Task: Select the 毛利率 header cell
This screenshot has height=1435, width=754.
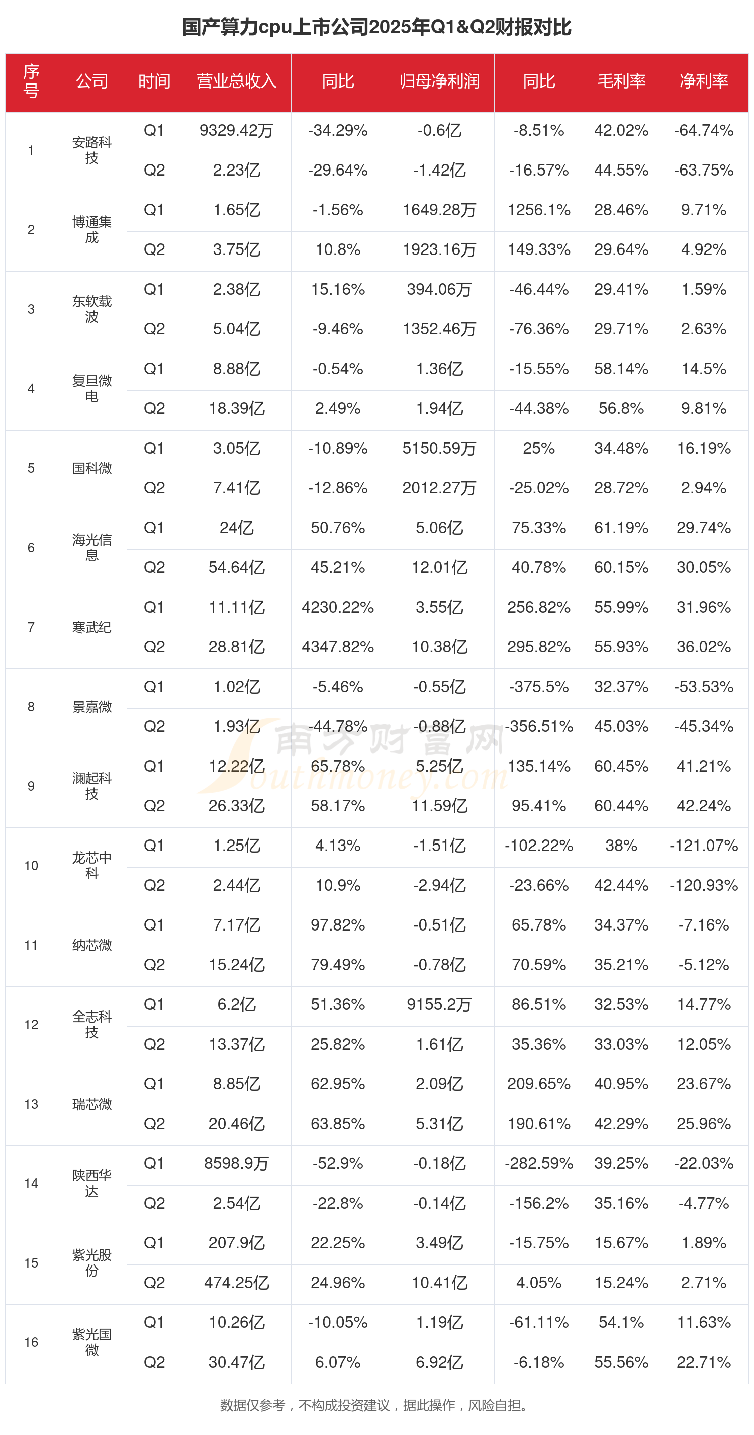Action: coord(621,82)
